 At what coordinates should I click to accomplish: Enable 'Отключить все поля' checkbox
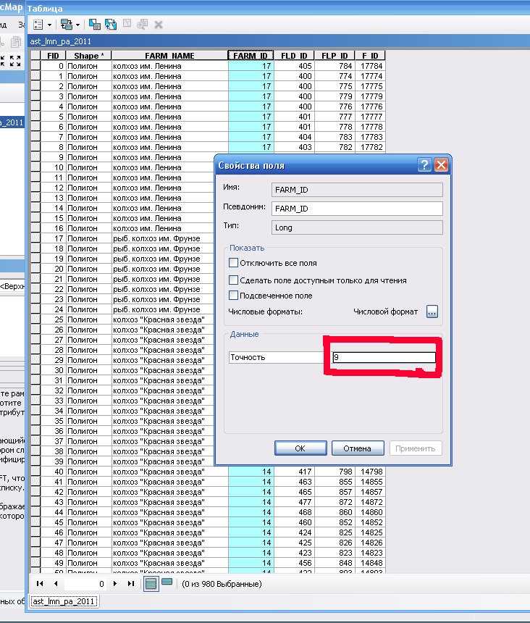pos(234,263)
